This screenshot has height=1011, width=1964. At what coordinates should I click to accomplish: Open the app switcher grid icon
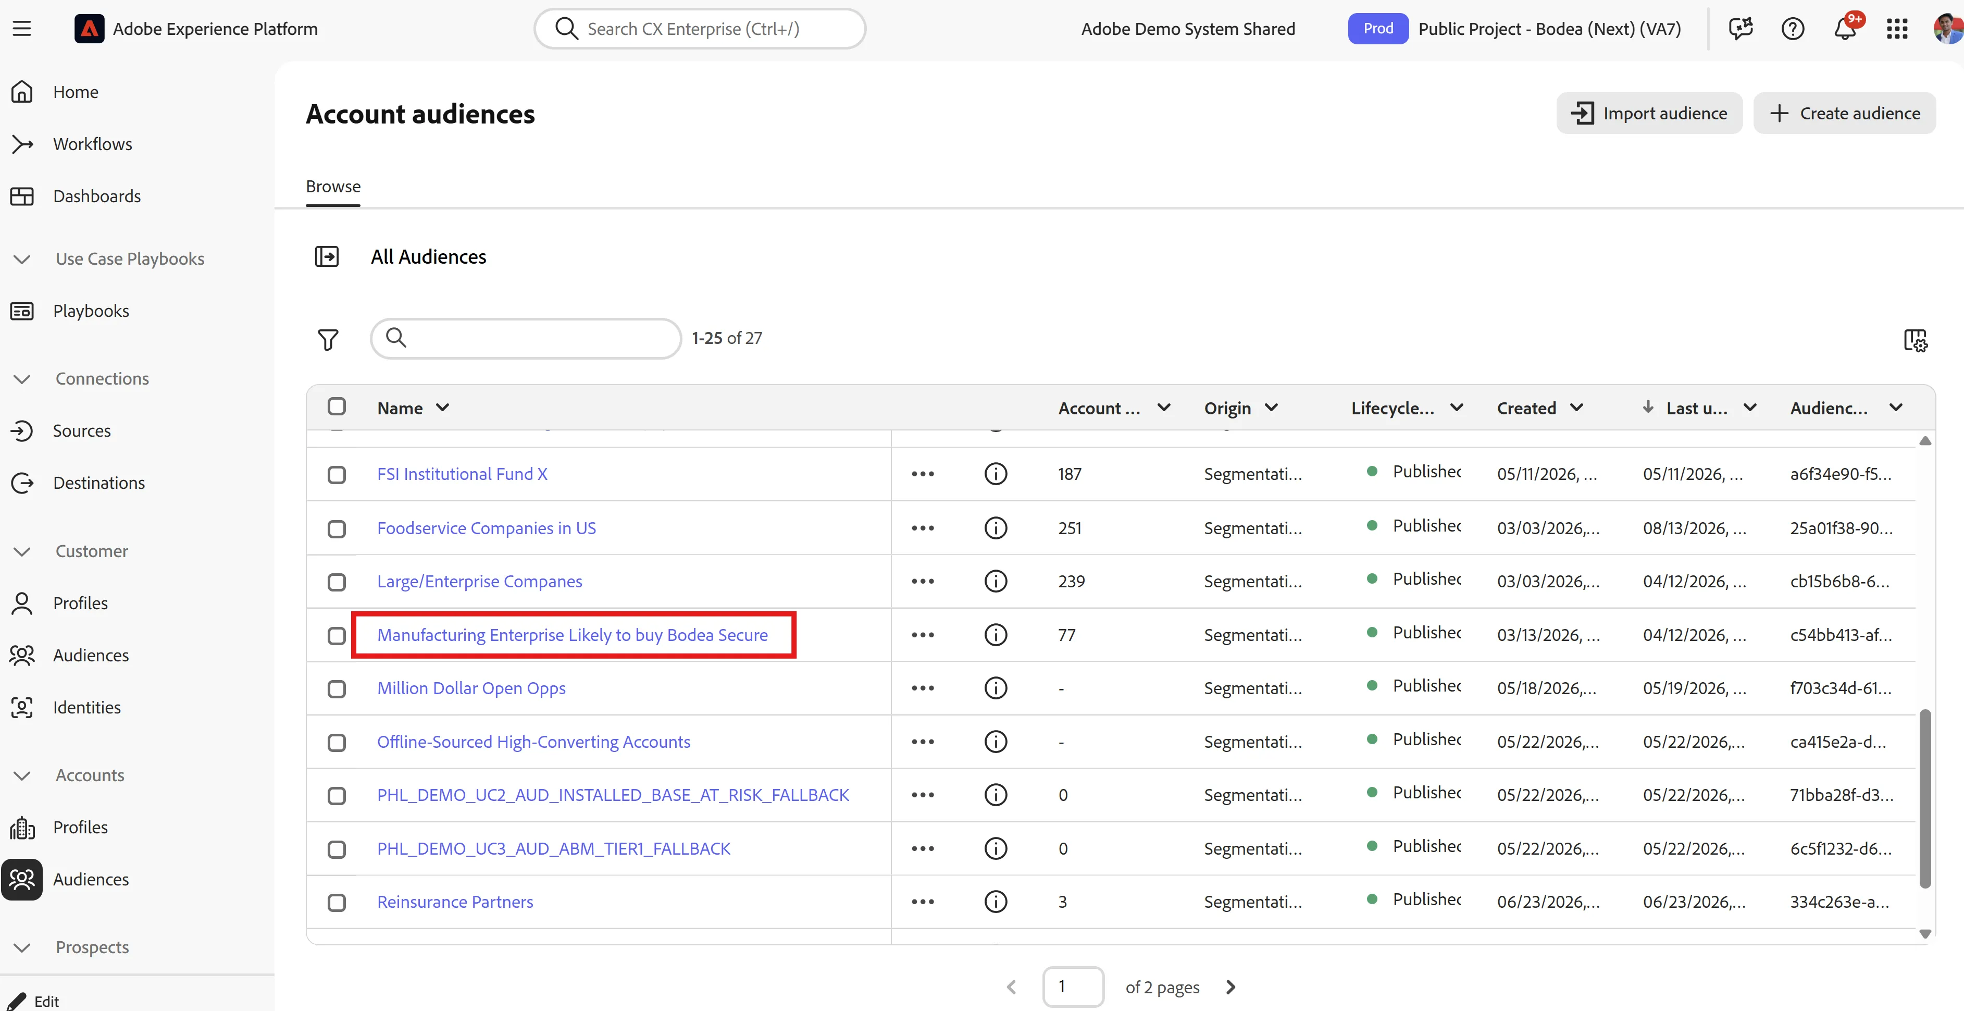tap(1897, 29)
